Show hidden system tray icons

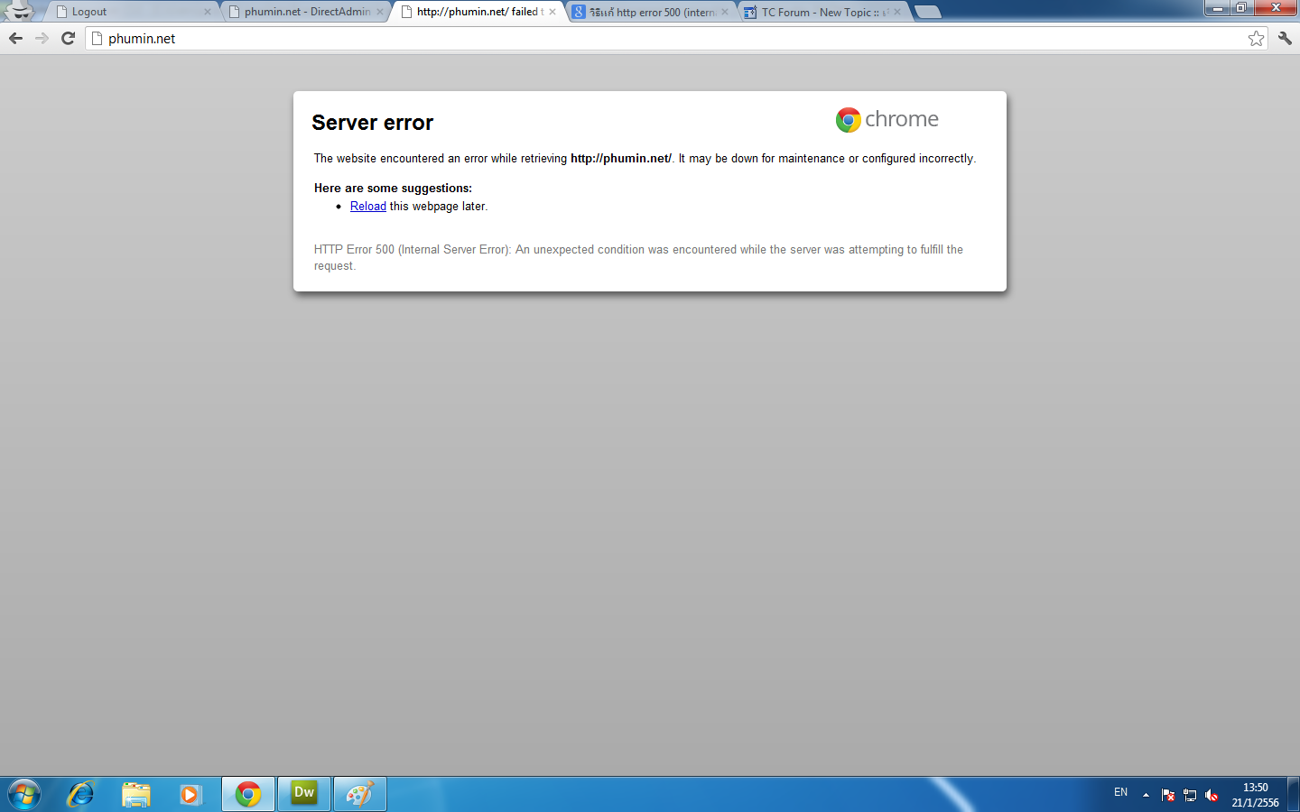click(x=1146, y=795)
